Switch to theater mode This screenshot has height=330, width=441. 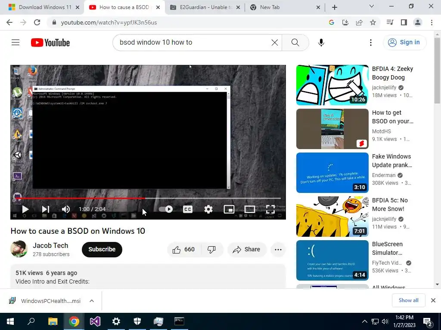tap(249, 209)
